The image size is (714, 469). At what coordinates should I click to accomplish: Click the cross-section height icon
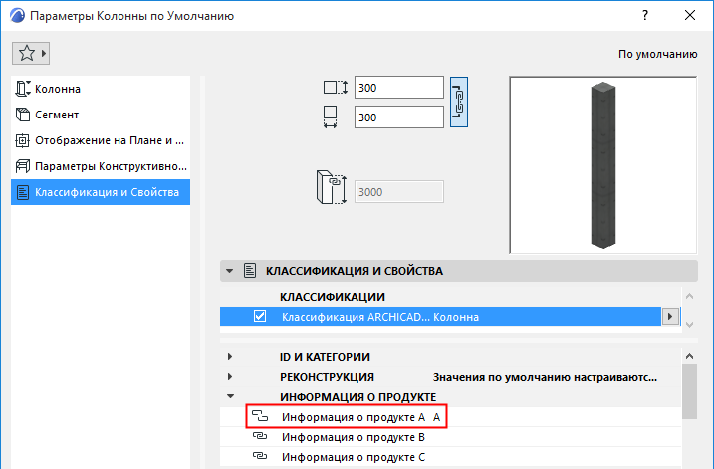pos(336,87)
